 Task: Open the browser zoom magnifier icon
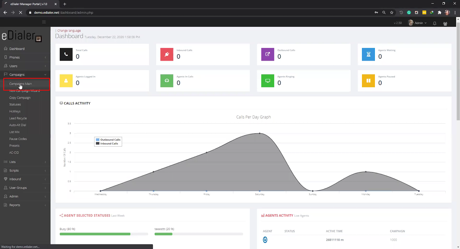tap(384, 12)
